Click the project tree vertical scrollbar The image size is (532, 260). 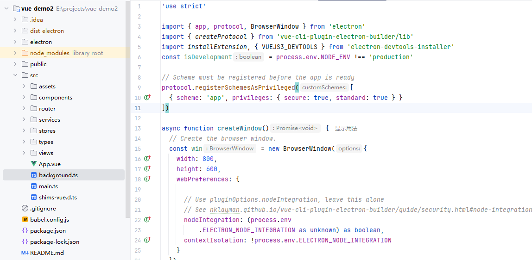tap(128, 116)
